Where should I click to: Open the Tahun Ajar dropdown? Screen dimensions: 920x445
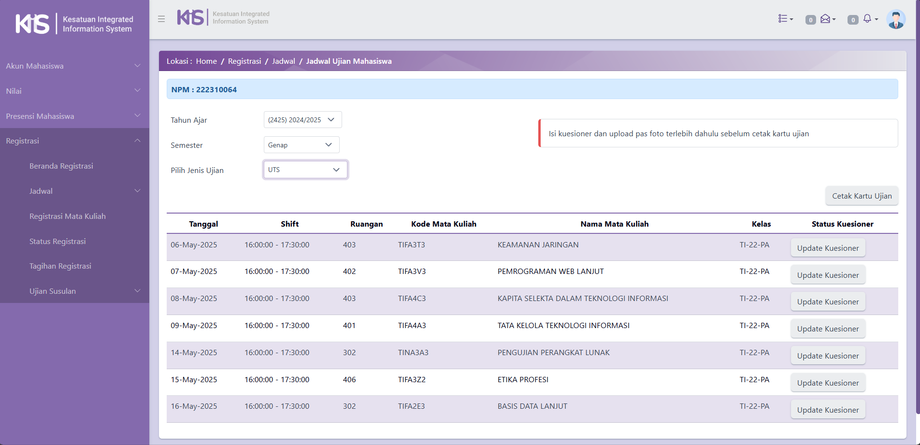pyautogui.click(x=302, y=120)
